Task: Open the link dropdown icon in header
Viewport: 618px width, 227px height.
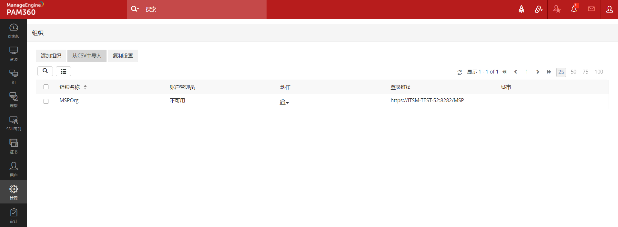Action: tap(538, 9)
